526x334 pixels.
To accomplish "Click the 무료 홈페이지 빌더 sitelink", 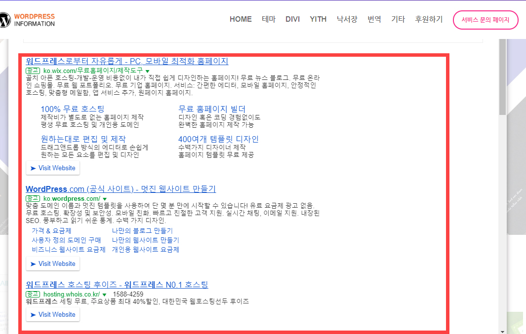I will click(212, 109).
